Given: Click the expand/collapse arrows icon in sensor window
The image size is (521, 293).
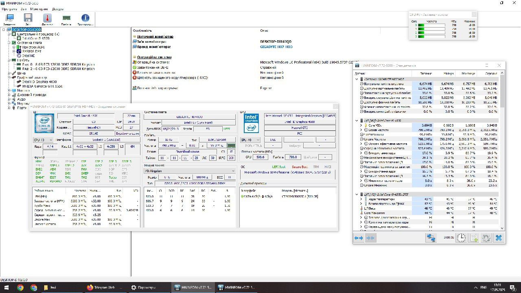Looking at the screenshot, I should [x=359, y=238].
